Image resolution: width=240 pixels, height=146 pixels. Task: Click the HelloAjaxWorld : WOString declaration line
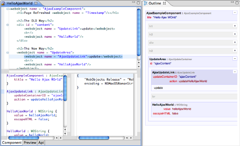click(x=31, y=111)
